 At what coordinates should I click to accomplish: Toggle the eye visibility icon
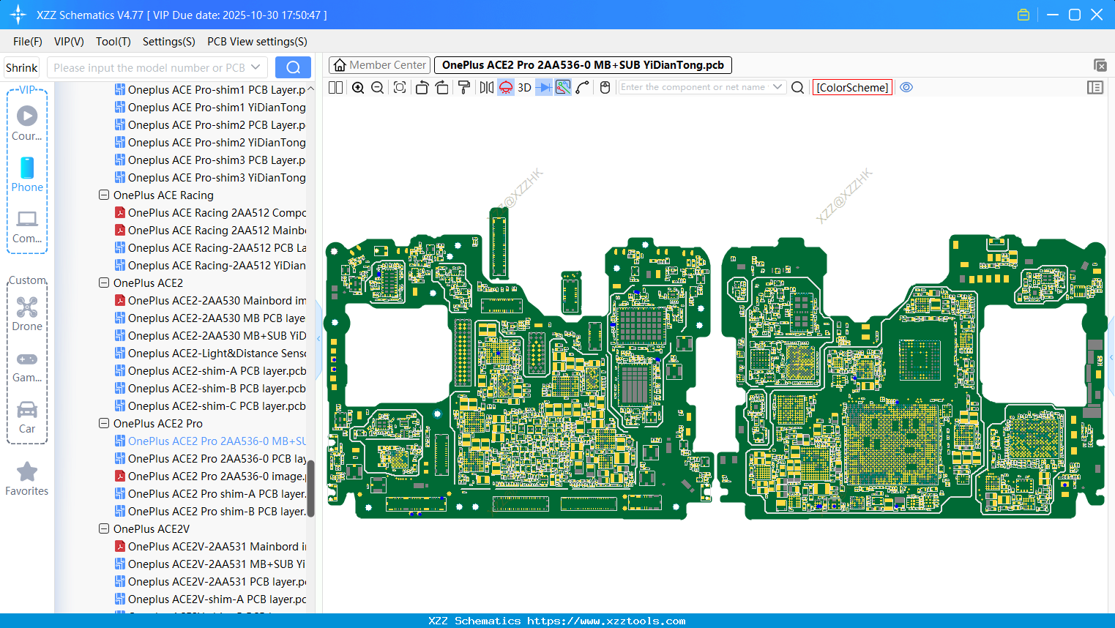point(906,88)
